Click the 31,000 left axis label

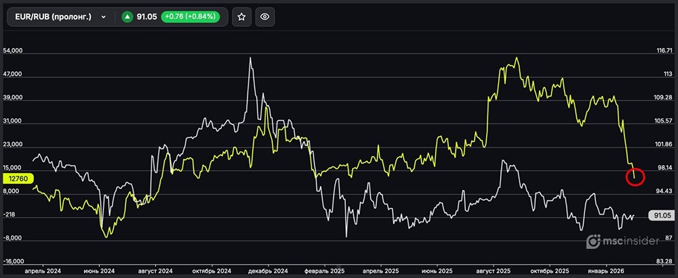coord(12,121)
